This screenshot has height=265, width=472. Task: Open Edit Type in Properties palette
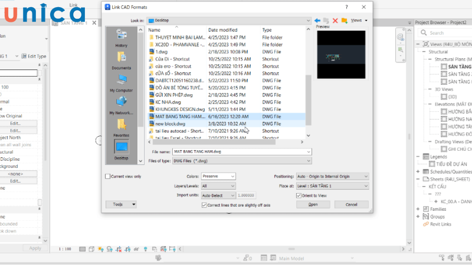tap(34, 56)
